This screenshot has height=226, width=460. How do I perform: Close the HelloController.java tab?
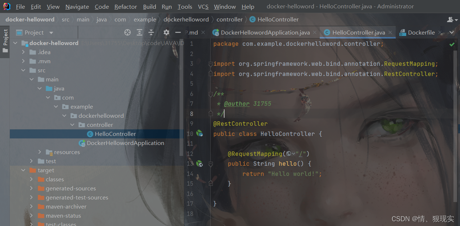coord(391,33)
